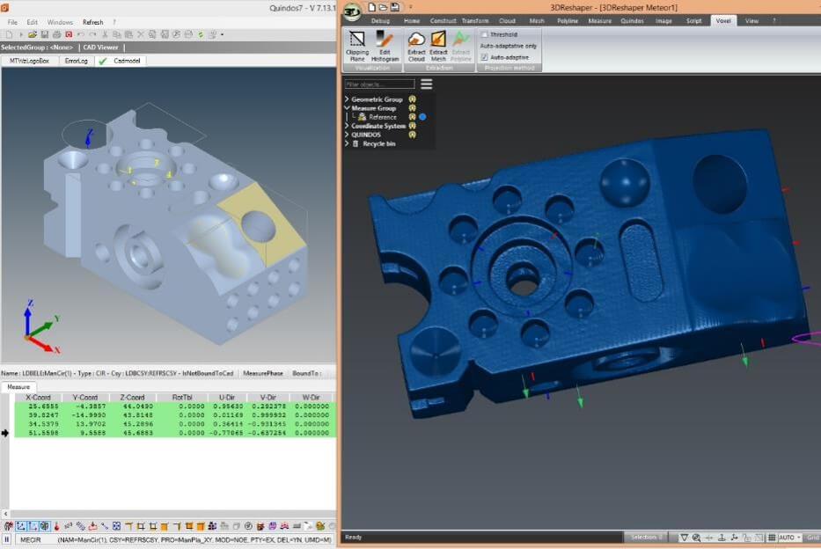Switch to the Mesh ribbon tab
Screen dimensions: 821x549
tap(537, 21)
